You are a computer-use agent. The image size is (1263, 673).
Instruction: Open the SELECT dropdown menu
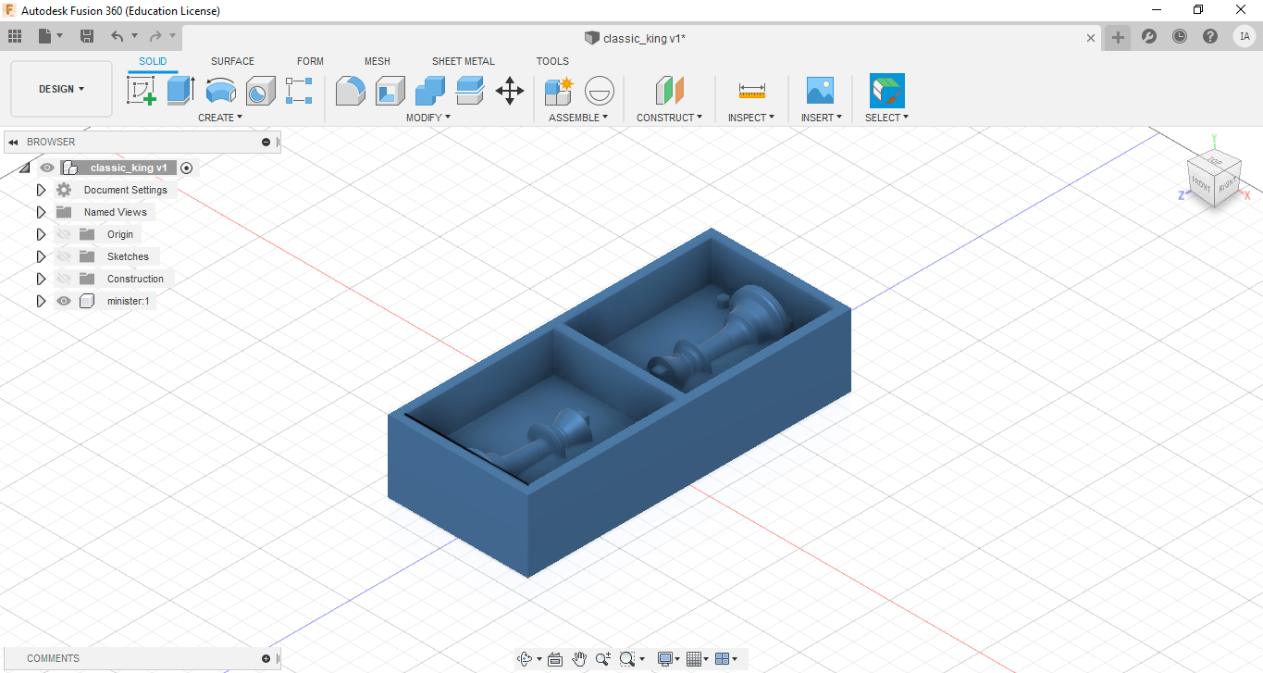pyautogui.click(x=886, y=118)
